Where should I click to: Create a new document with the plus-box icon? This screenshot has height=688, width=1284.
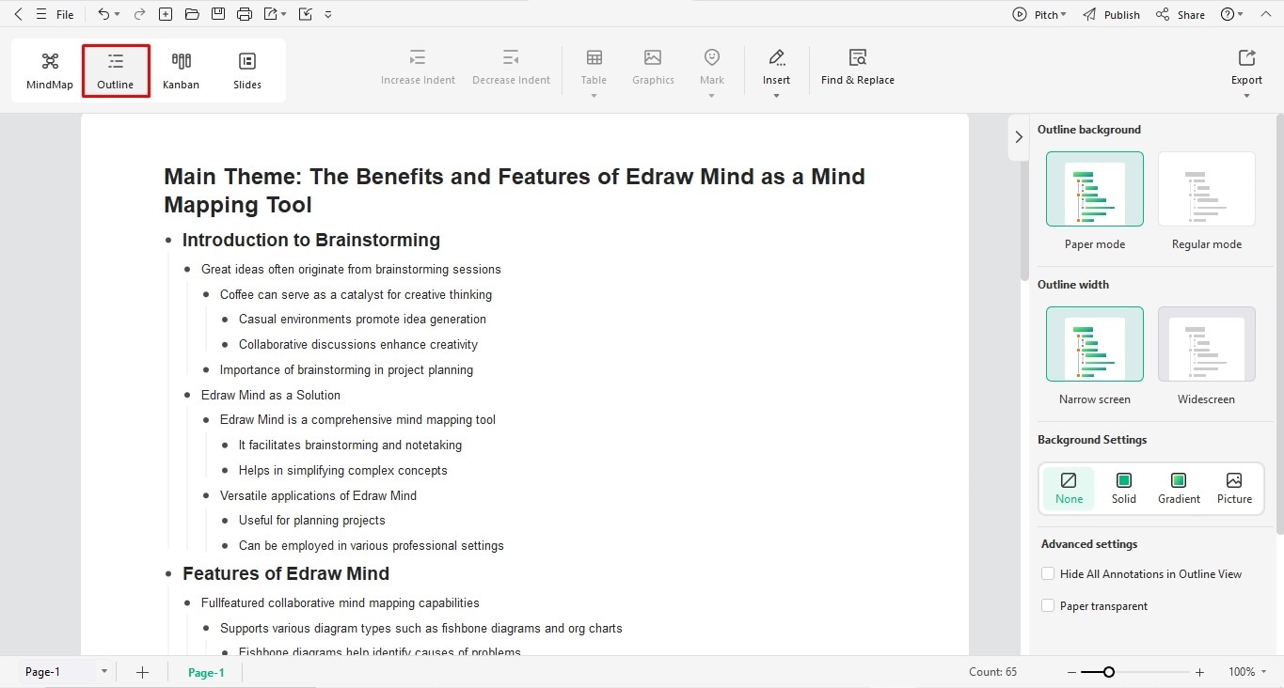(166, 14)
